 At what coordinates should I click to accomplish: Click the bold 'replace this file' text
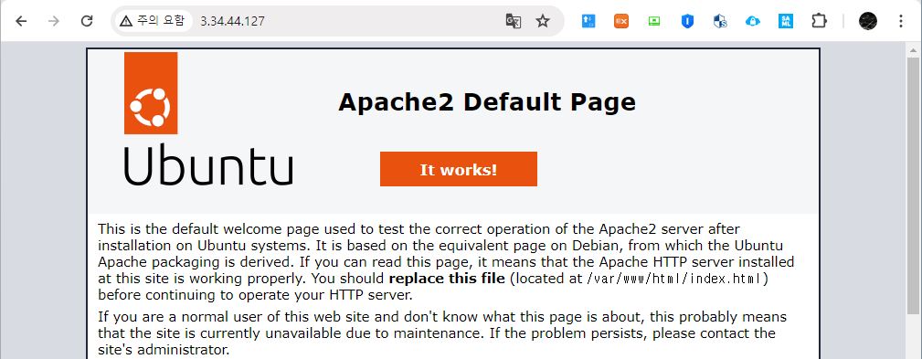click(447, 278)
